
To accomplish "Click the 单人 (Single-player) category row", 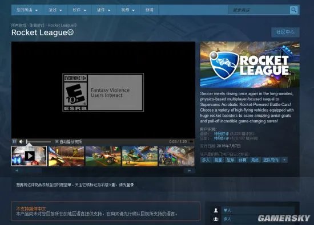I will (258, 210).
